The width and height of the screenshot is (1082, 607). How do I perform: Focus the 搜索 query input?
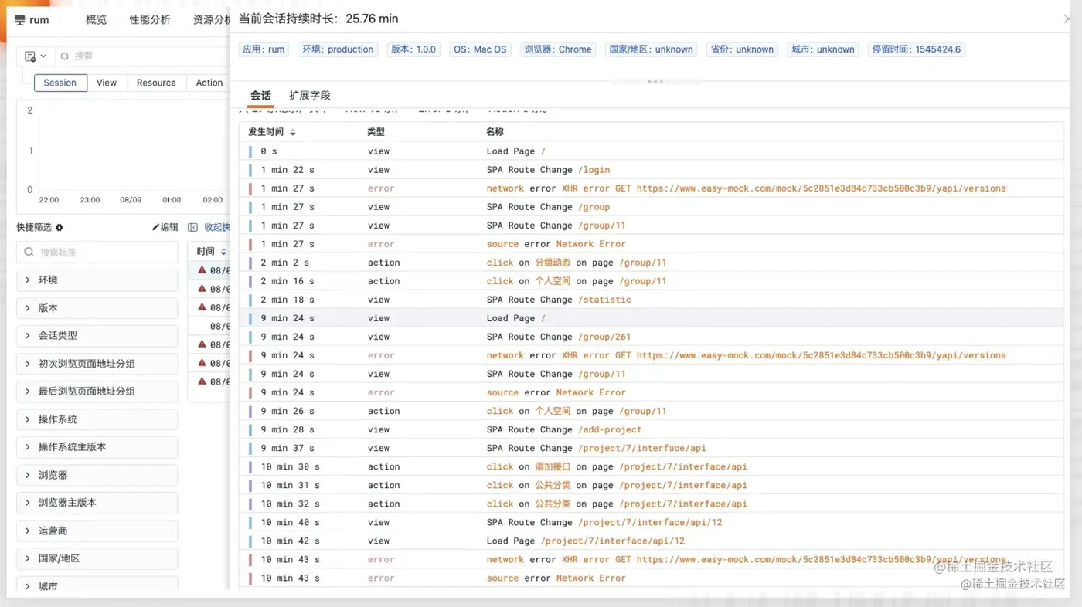coord(143,56)
